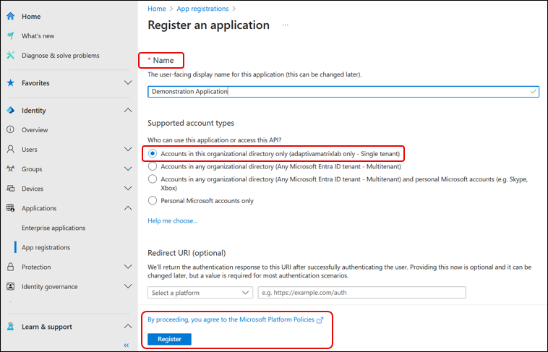Open Home in the sidebar

coord(31,17)
